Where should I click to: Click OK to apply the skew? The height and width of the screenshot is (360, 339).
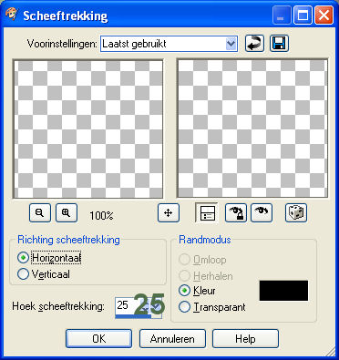99,338
